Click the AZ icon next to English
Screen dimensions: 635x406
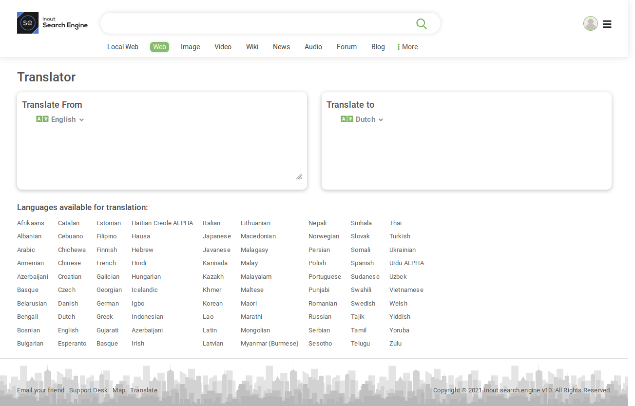(42, 119)
